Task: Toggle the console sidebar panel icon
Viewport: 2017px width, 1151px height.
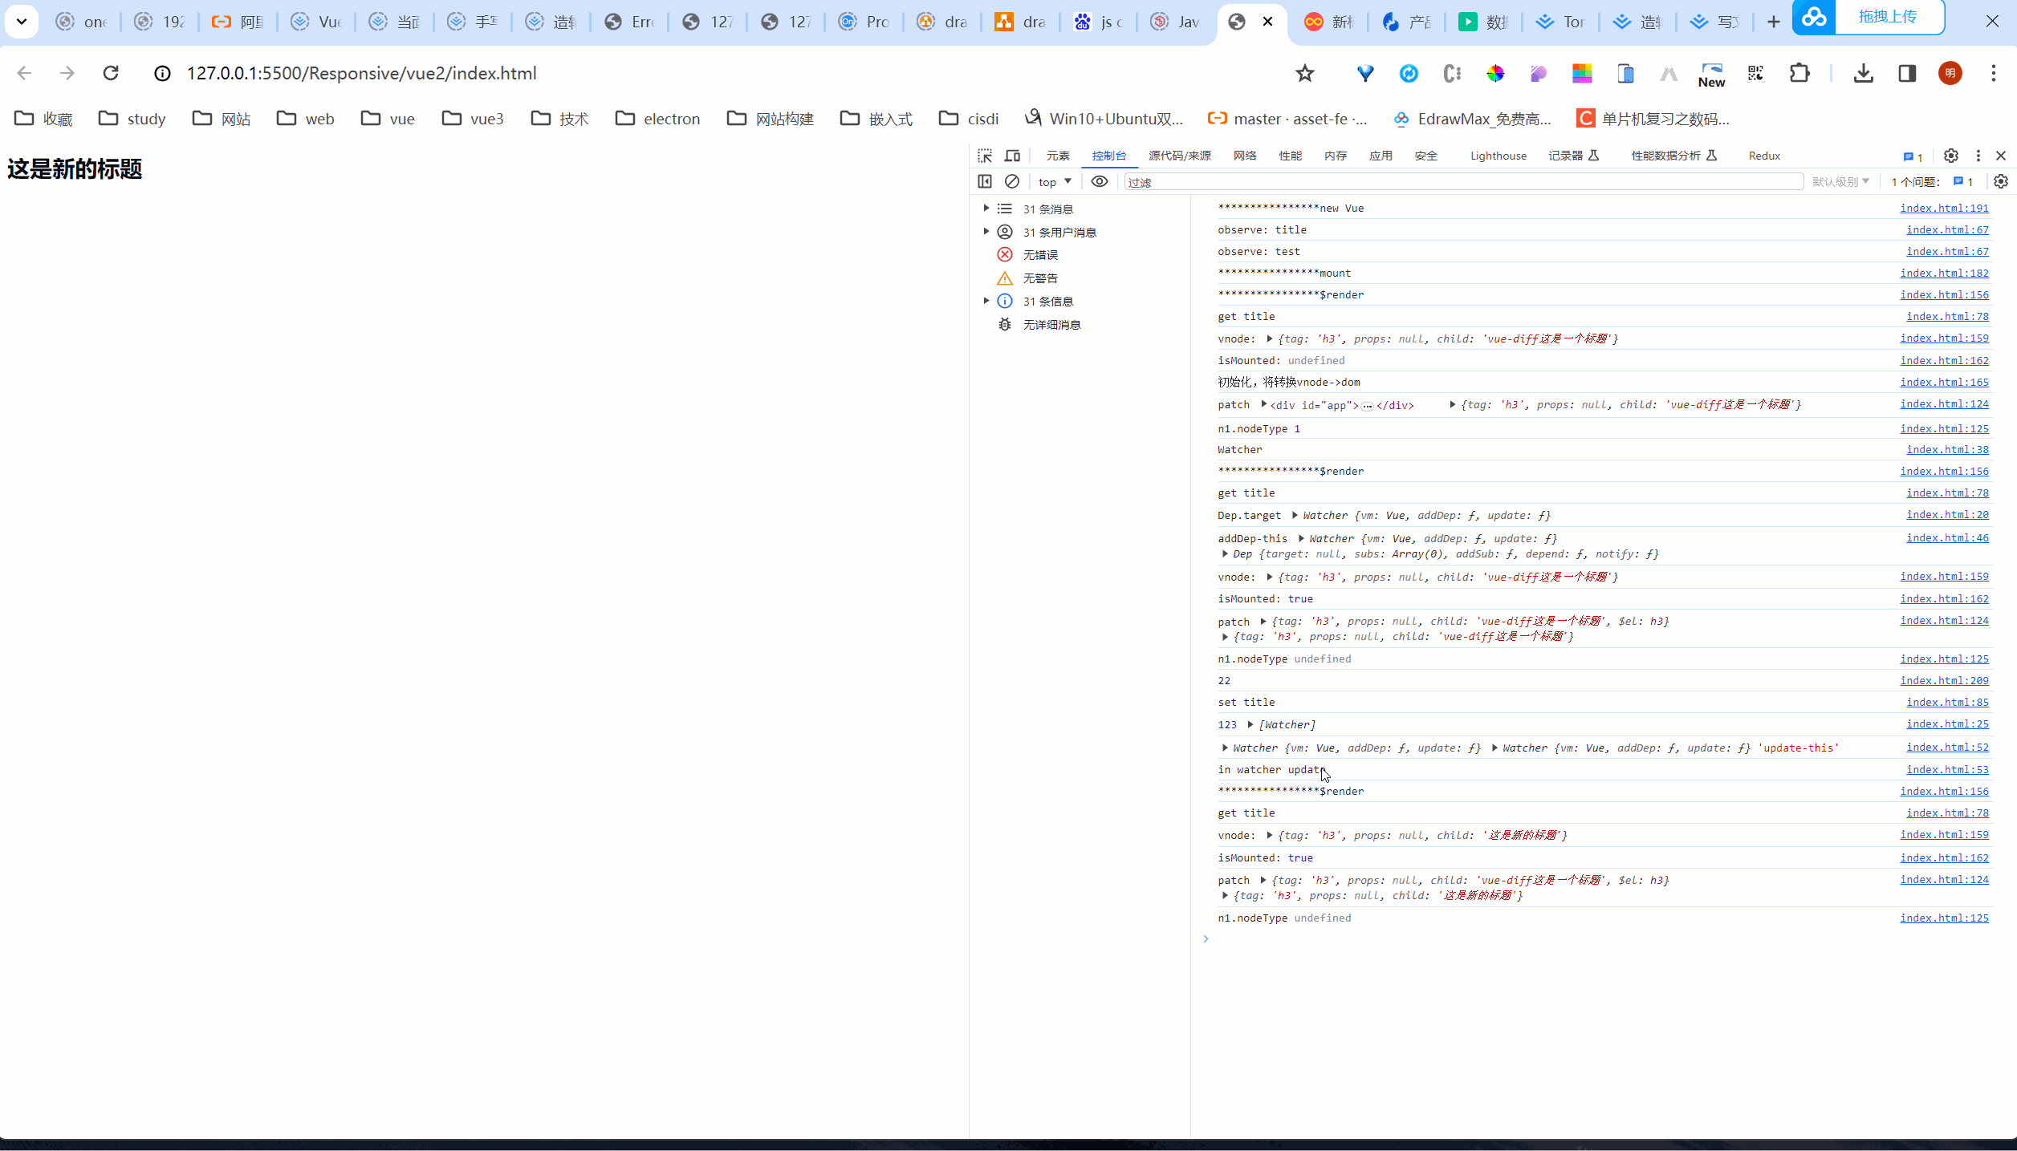Action: pyautogui.click(x=985, y=181)
